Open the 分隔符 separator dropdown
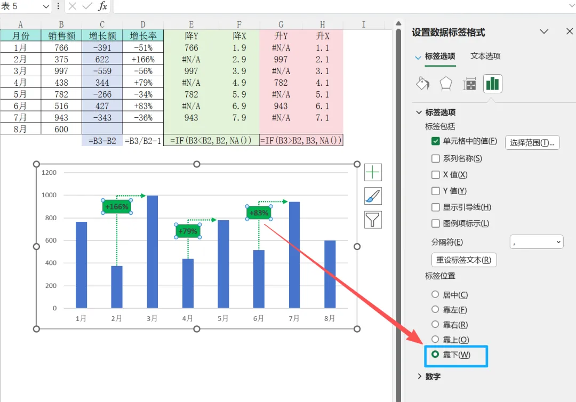 537,242
